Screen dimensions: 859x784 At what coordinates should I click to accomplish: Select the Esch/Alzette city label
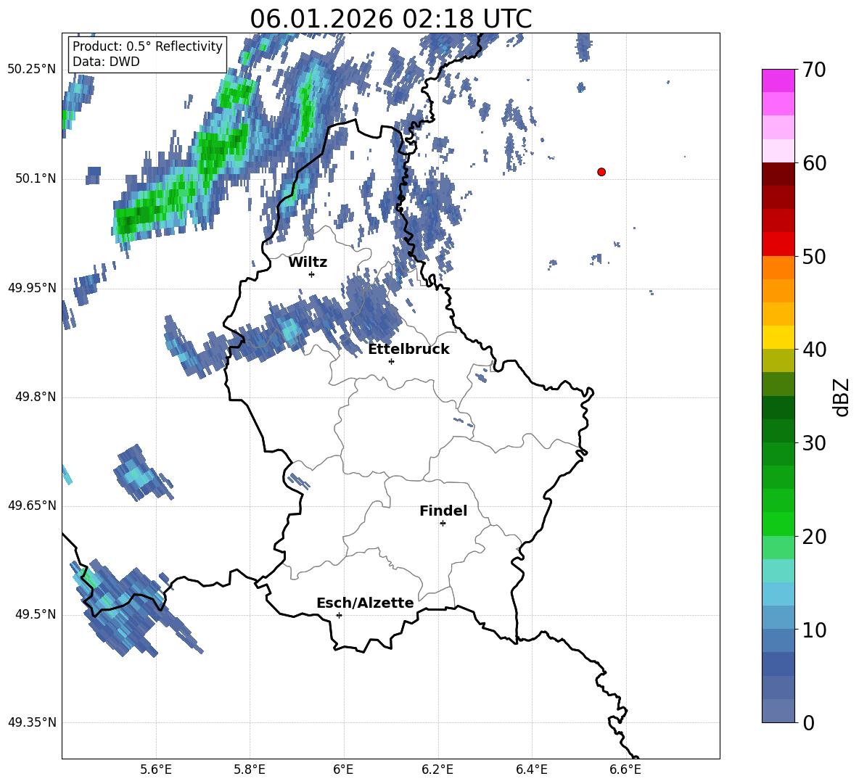365,603
